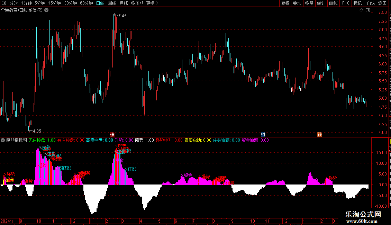Switch to the 1分钟 period

[x=26, y=3]
